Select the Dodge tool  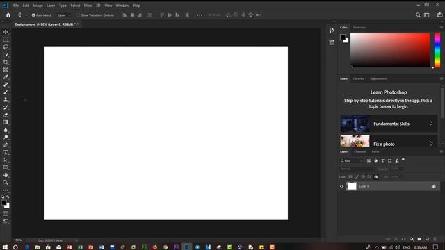(x=6, y=137)
